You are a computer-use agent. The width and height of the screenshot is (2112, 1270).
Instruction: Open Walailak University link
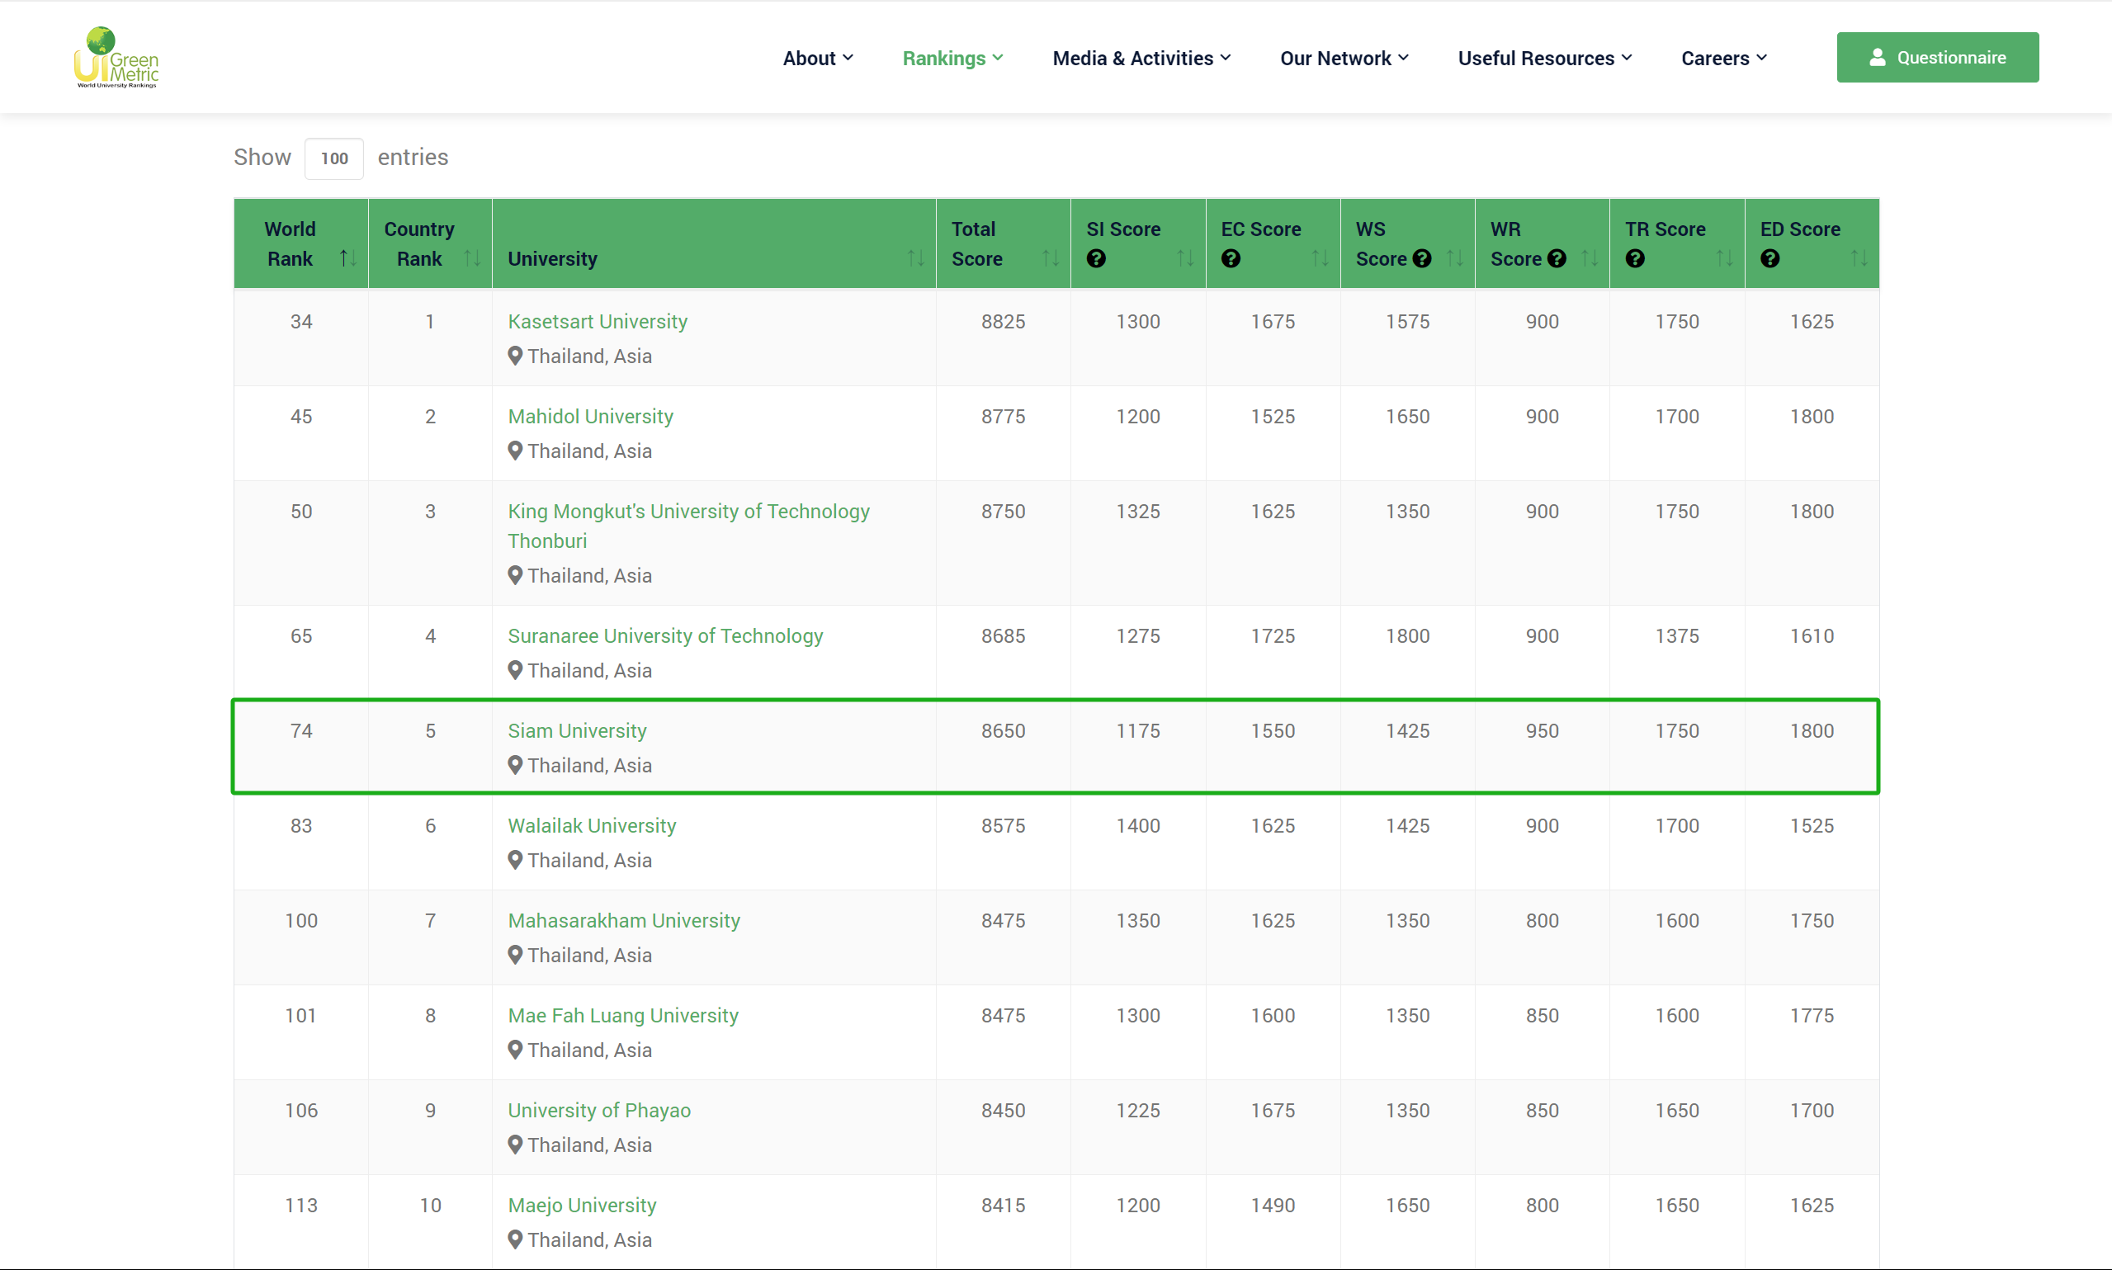coord(591,826)
